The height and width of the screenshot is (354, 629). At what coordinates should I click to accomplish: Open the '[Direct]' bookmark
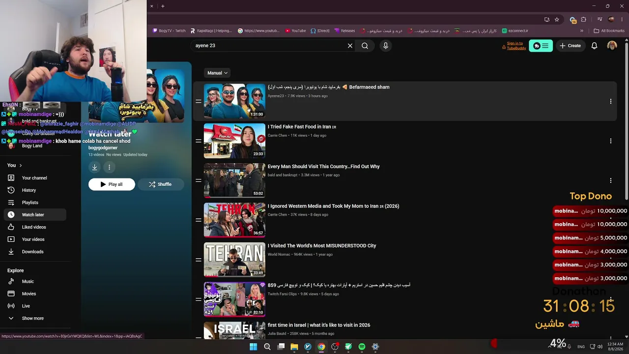(320, 30)
